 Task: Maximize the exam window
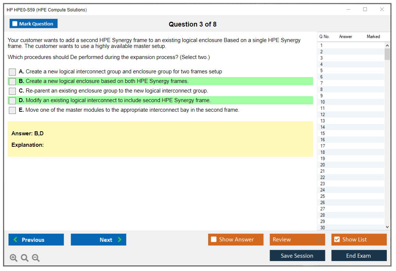click(x=365, y=10)
